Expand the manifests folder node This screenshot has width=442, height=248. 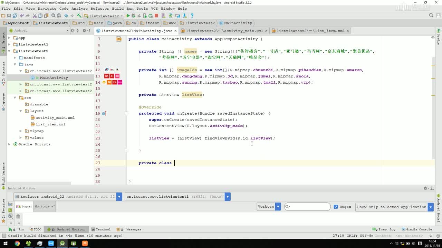(x=15, y=58)
